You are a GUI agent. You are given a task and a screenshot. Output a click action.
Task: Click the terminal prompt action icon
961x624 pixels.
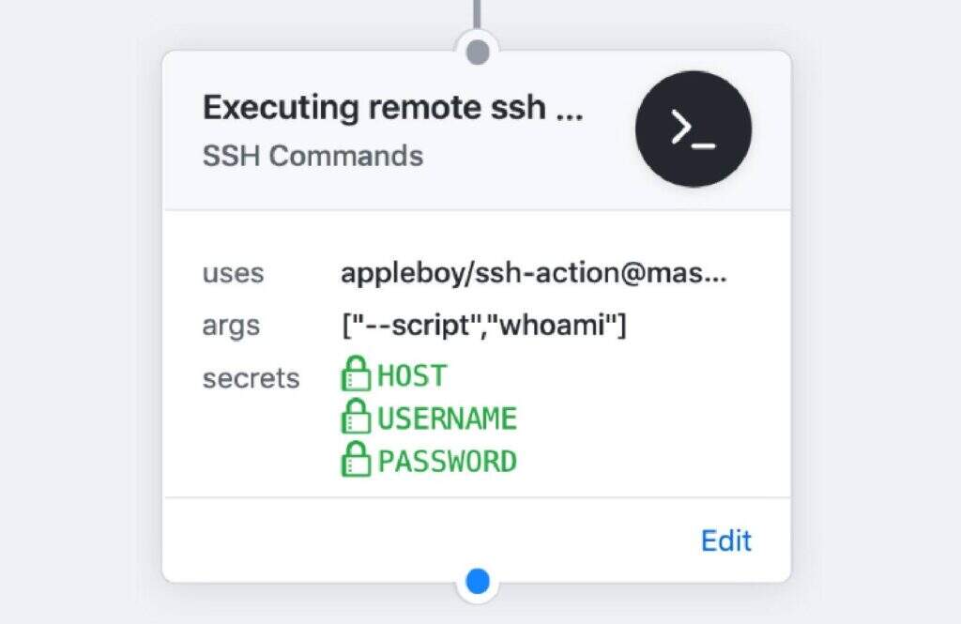tap(694, 129)
